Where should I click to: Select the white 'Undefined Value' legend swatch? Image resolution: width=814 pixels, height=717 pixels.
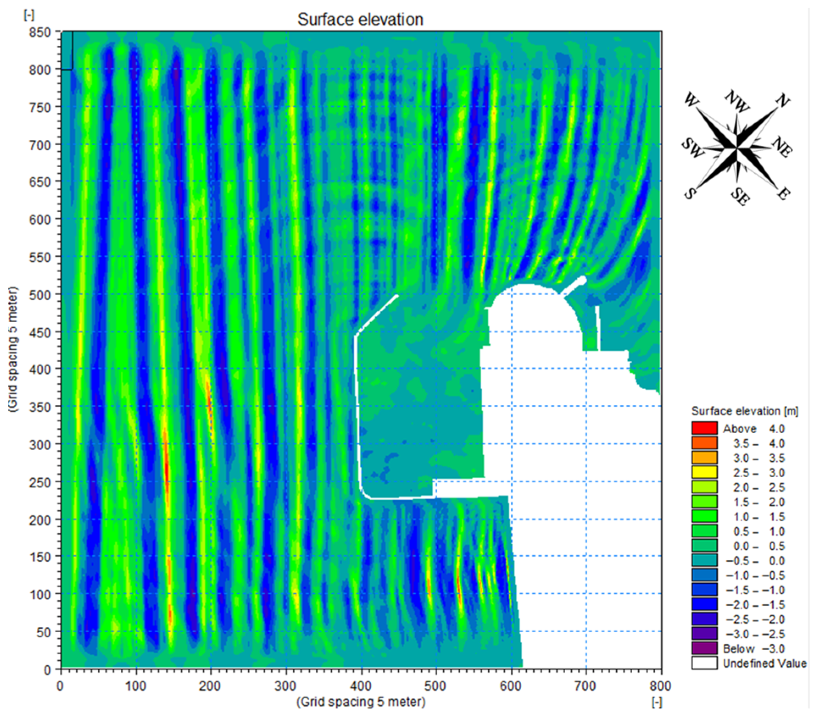pos(704,663)
